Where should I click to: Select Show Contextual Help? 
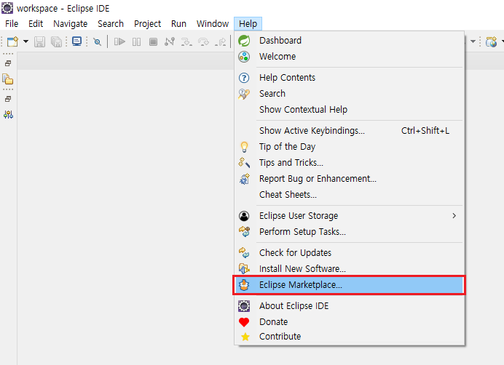(349, 110)
